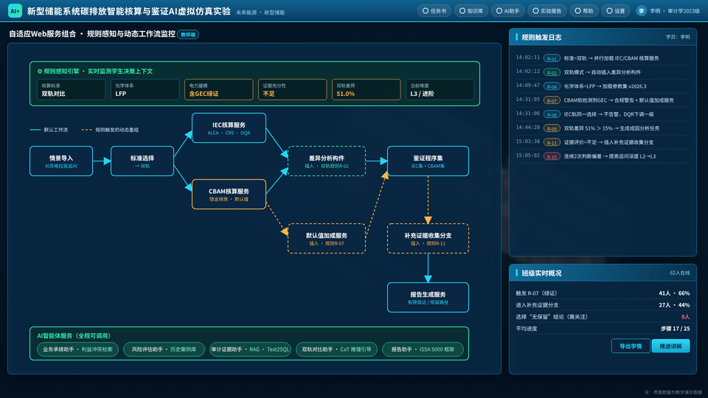
Task: Click the 选择"无保留"结论 statistic row
Action: pyautogui.click(x=603, y=317)
